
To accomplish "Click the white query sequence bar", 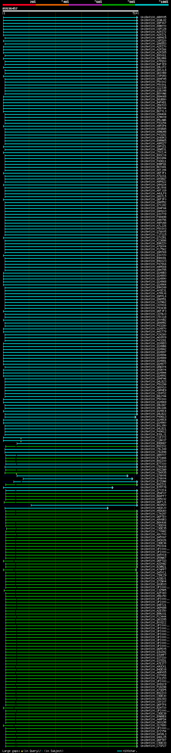I will [70, 11].
